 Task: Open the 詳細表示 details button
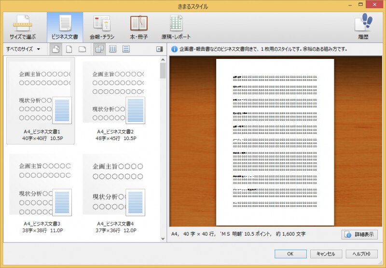359,234
